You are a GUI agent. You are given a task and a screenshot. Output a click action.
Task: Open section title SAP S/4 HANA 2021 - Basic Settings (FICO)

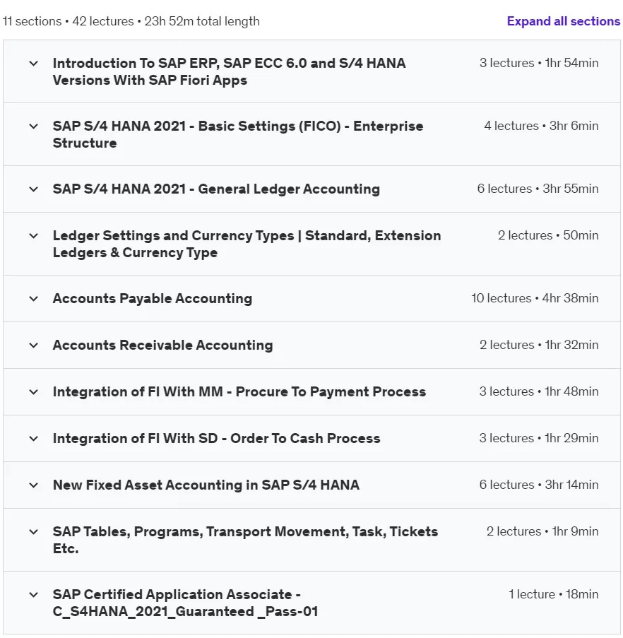click(238, 134)
